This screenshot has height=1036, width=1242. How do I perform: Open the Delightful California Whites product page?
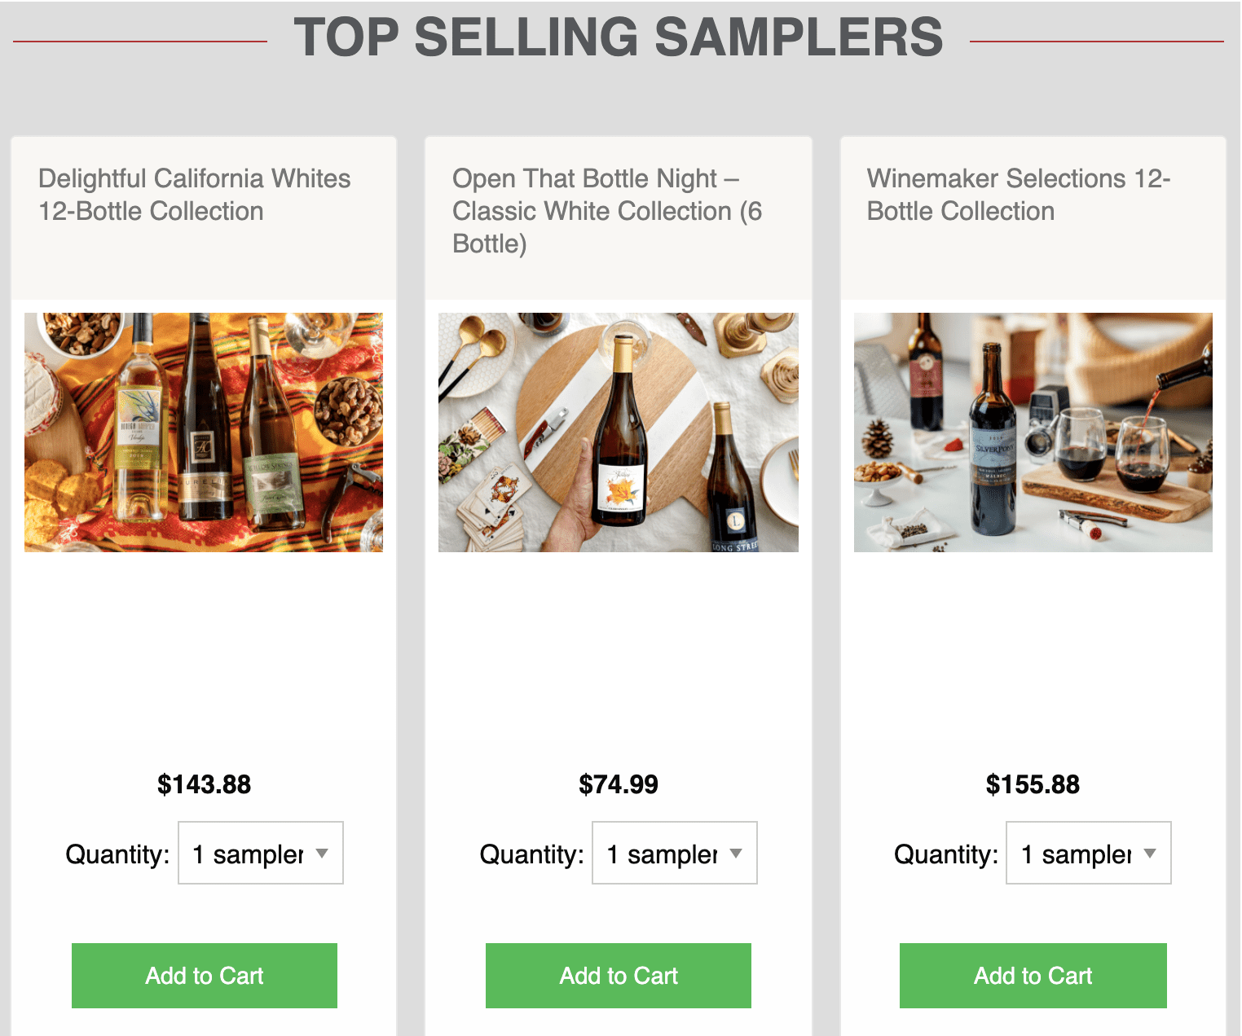tap(194, 194)
